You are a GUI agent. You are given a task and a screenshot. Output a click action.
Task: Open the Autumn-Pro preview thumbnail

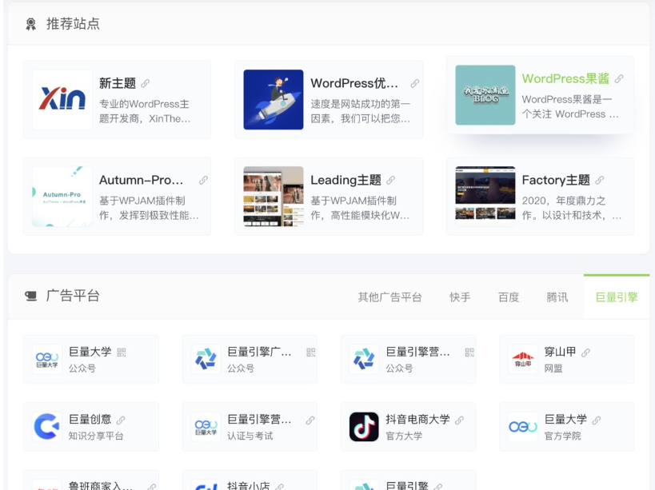62,196
